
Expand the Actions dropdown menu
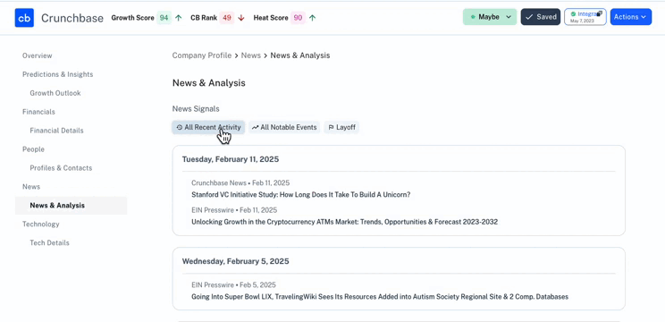click(x=631, y=17)
